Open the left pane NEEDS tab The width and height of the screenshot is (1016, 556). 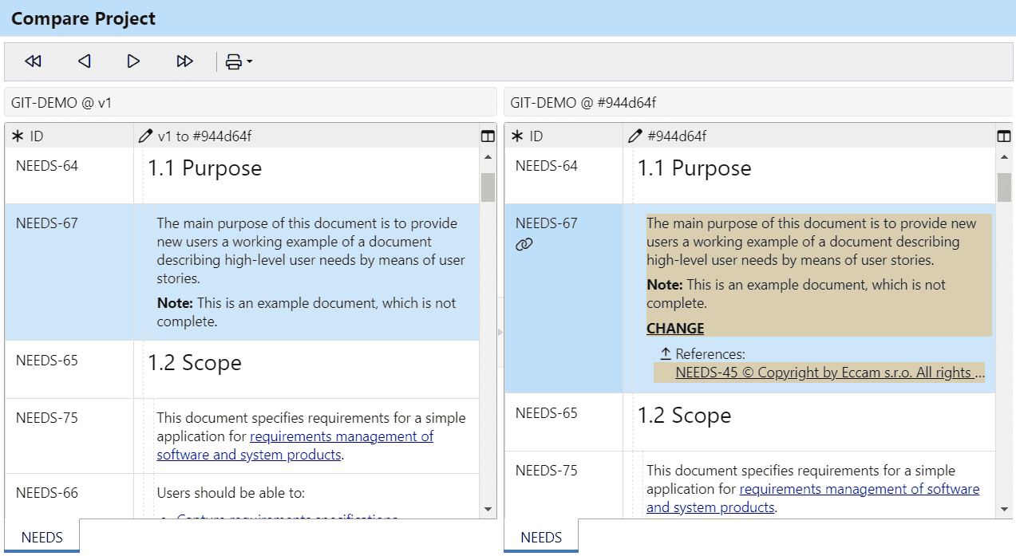pyautogui.click(x=42, y=537)
